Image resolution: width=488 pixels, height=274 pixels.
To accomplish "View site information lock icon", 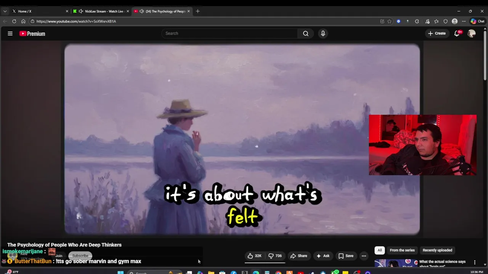I will [32, 21].
